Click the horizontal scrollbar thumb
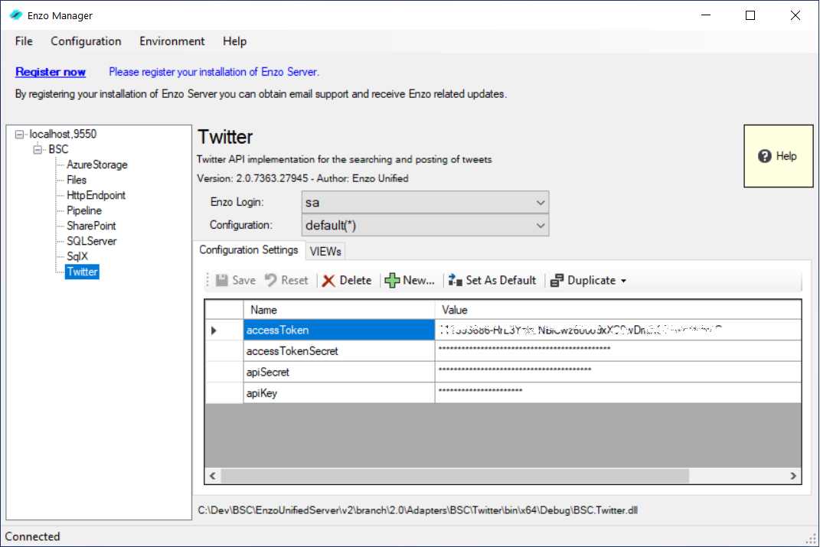The height and width of the screenshot is (547, 820). [455, 476]
